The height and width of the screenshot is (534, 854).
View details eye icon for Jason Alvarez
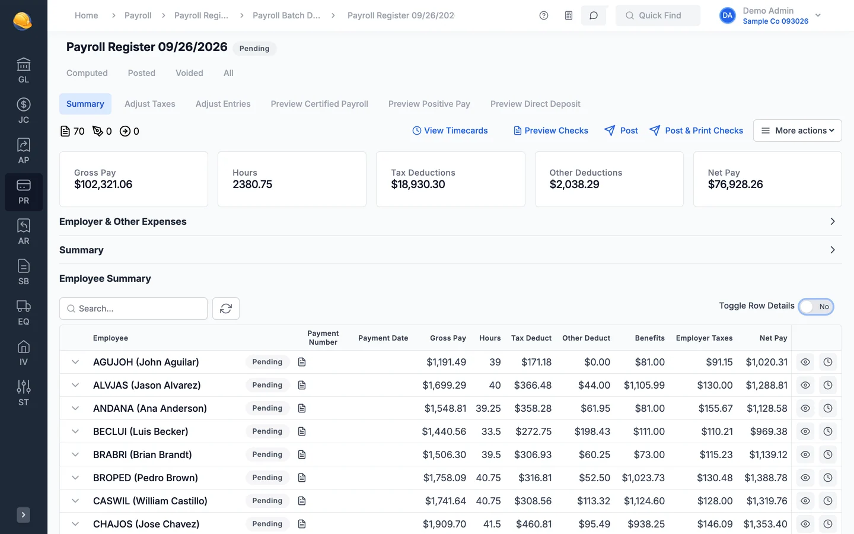(x=805, y=385)
